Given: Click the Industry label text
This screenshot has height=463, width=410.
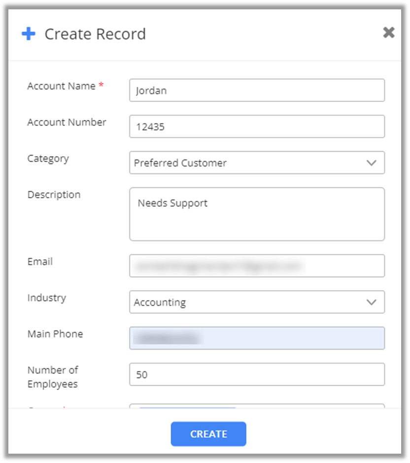Looking at the screenshot, I should [46, 298].
